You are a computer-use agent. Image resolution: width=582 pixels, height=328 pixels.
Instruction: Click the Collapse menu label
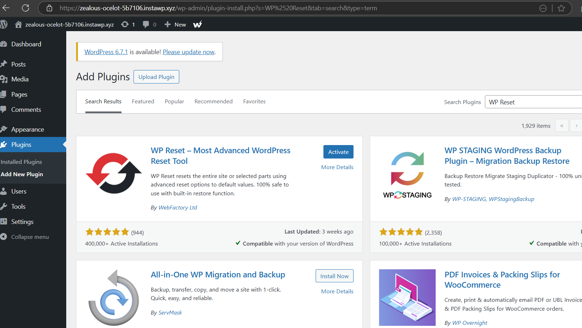coord(30,237)
